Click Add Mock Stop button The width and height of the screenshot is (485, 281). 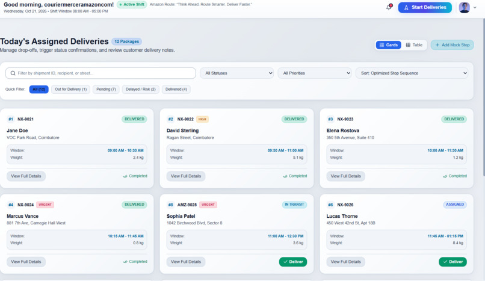pos(453,45)
